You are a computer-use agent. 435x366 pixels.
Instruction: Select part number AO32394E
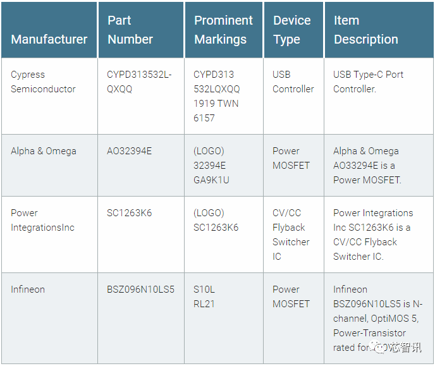click(130, 151)
